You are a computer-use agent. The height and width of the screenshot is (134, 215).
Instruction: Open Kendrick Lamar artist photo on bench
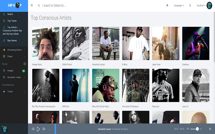click(x=106, y=43)
